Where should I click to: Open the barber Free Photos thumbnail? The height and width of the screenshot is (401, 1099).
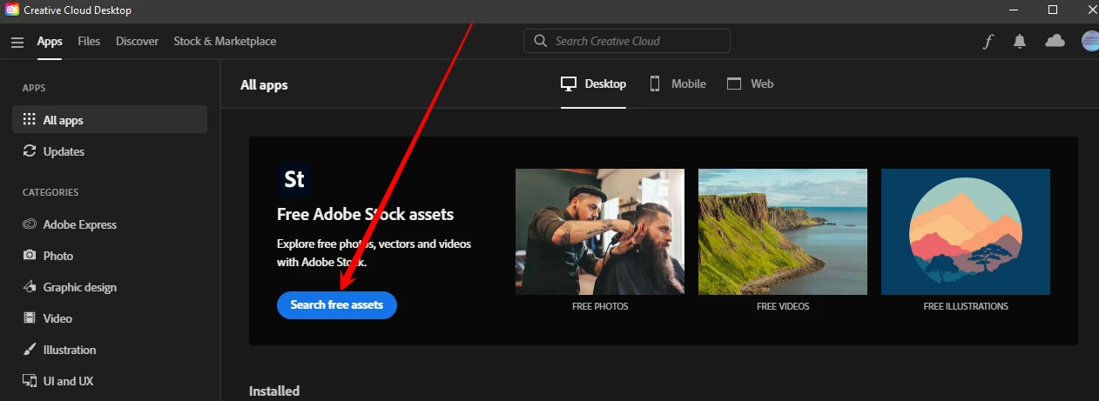tap(600, 231)
